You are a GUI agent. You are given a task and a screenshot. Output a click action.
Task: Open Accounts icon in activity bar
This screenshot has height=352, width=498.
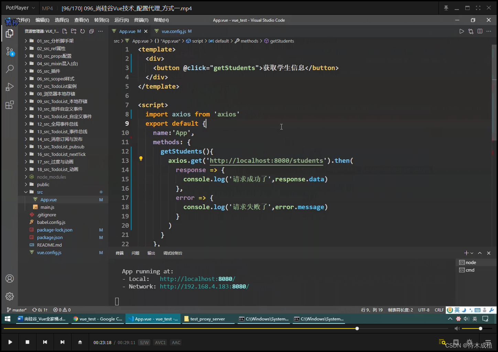[10, 279]
